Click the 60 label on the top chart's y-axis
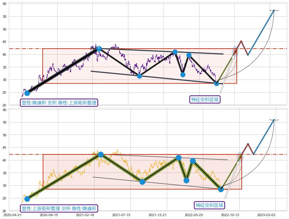Image resolution: width=289 pixels, height=219 pixels. click(x=5, y=4)
